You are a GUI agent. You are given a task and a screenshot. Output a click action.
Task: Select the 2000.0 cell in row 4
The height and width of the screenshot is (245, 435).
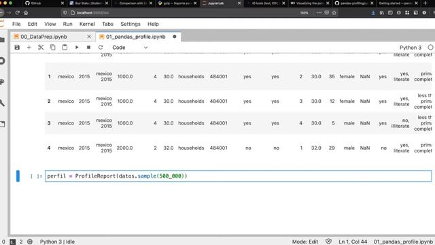point(124,148)
